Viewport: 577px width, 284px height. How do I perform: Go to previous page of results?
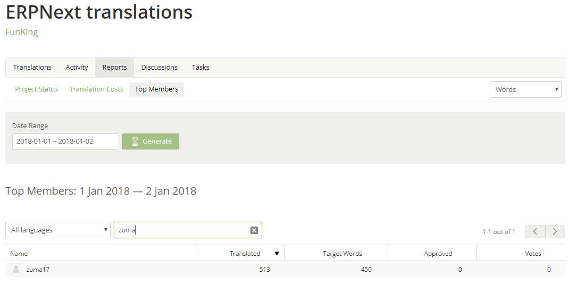[x=536, y=231]
